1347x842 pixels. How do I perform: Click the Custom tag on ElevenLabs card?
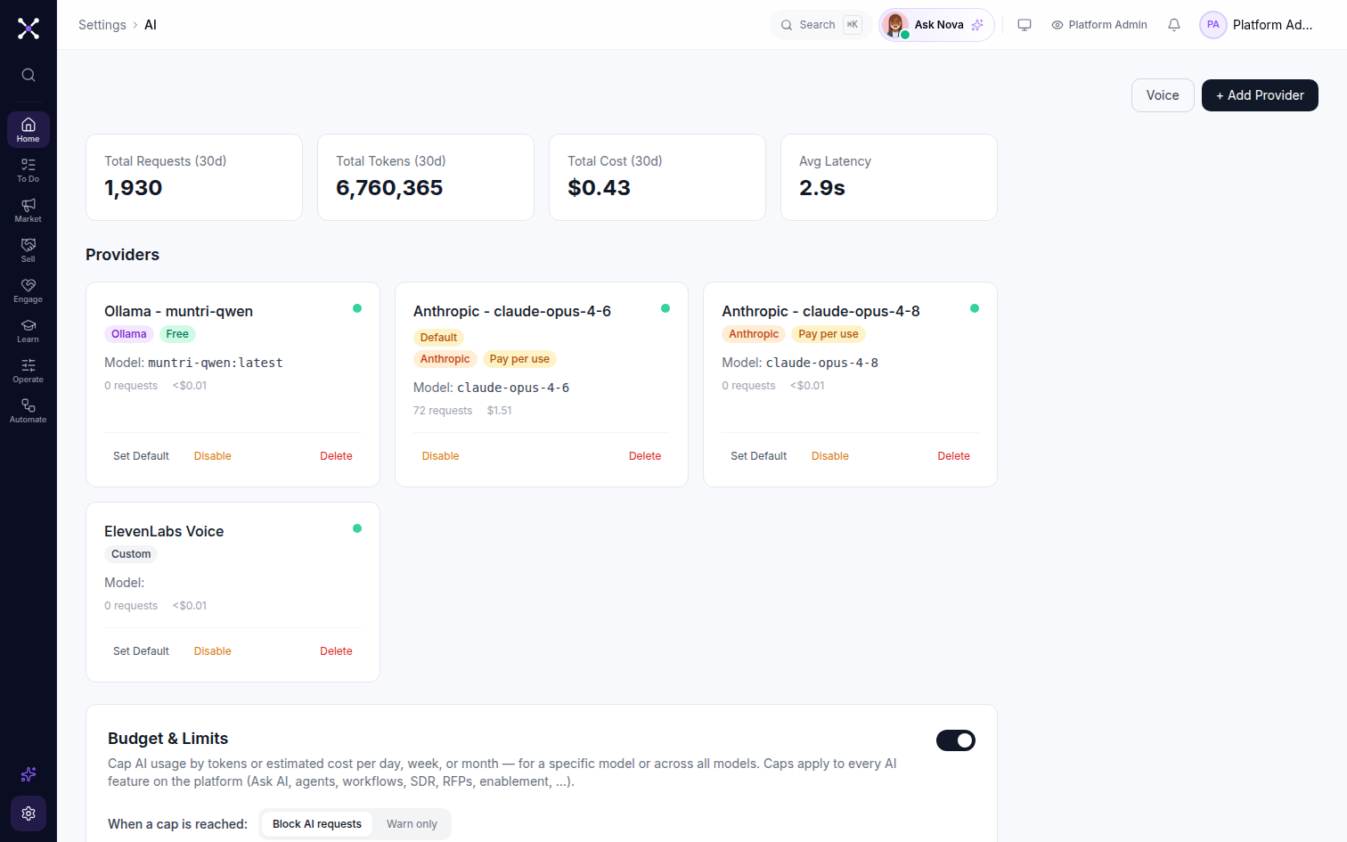pyautogui.click(x=131, y=554)
